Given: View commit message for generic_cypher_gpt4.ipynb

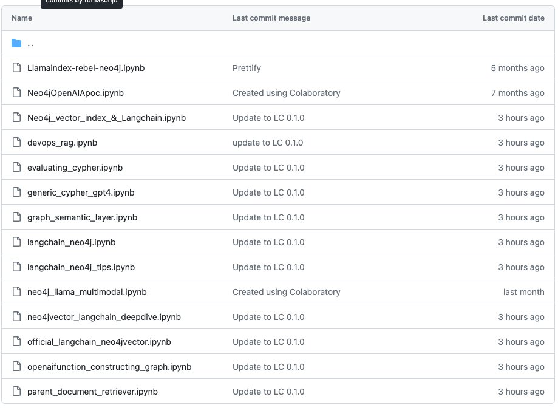Looking at the screenshot, I should tap(268, 192).
